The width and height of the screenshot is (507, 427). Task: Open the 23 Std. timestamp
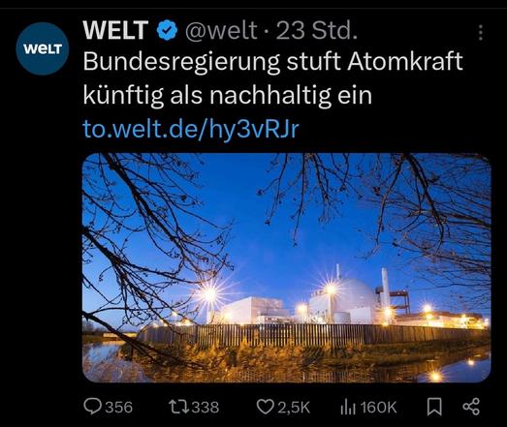(317, 30)
